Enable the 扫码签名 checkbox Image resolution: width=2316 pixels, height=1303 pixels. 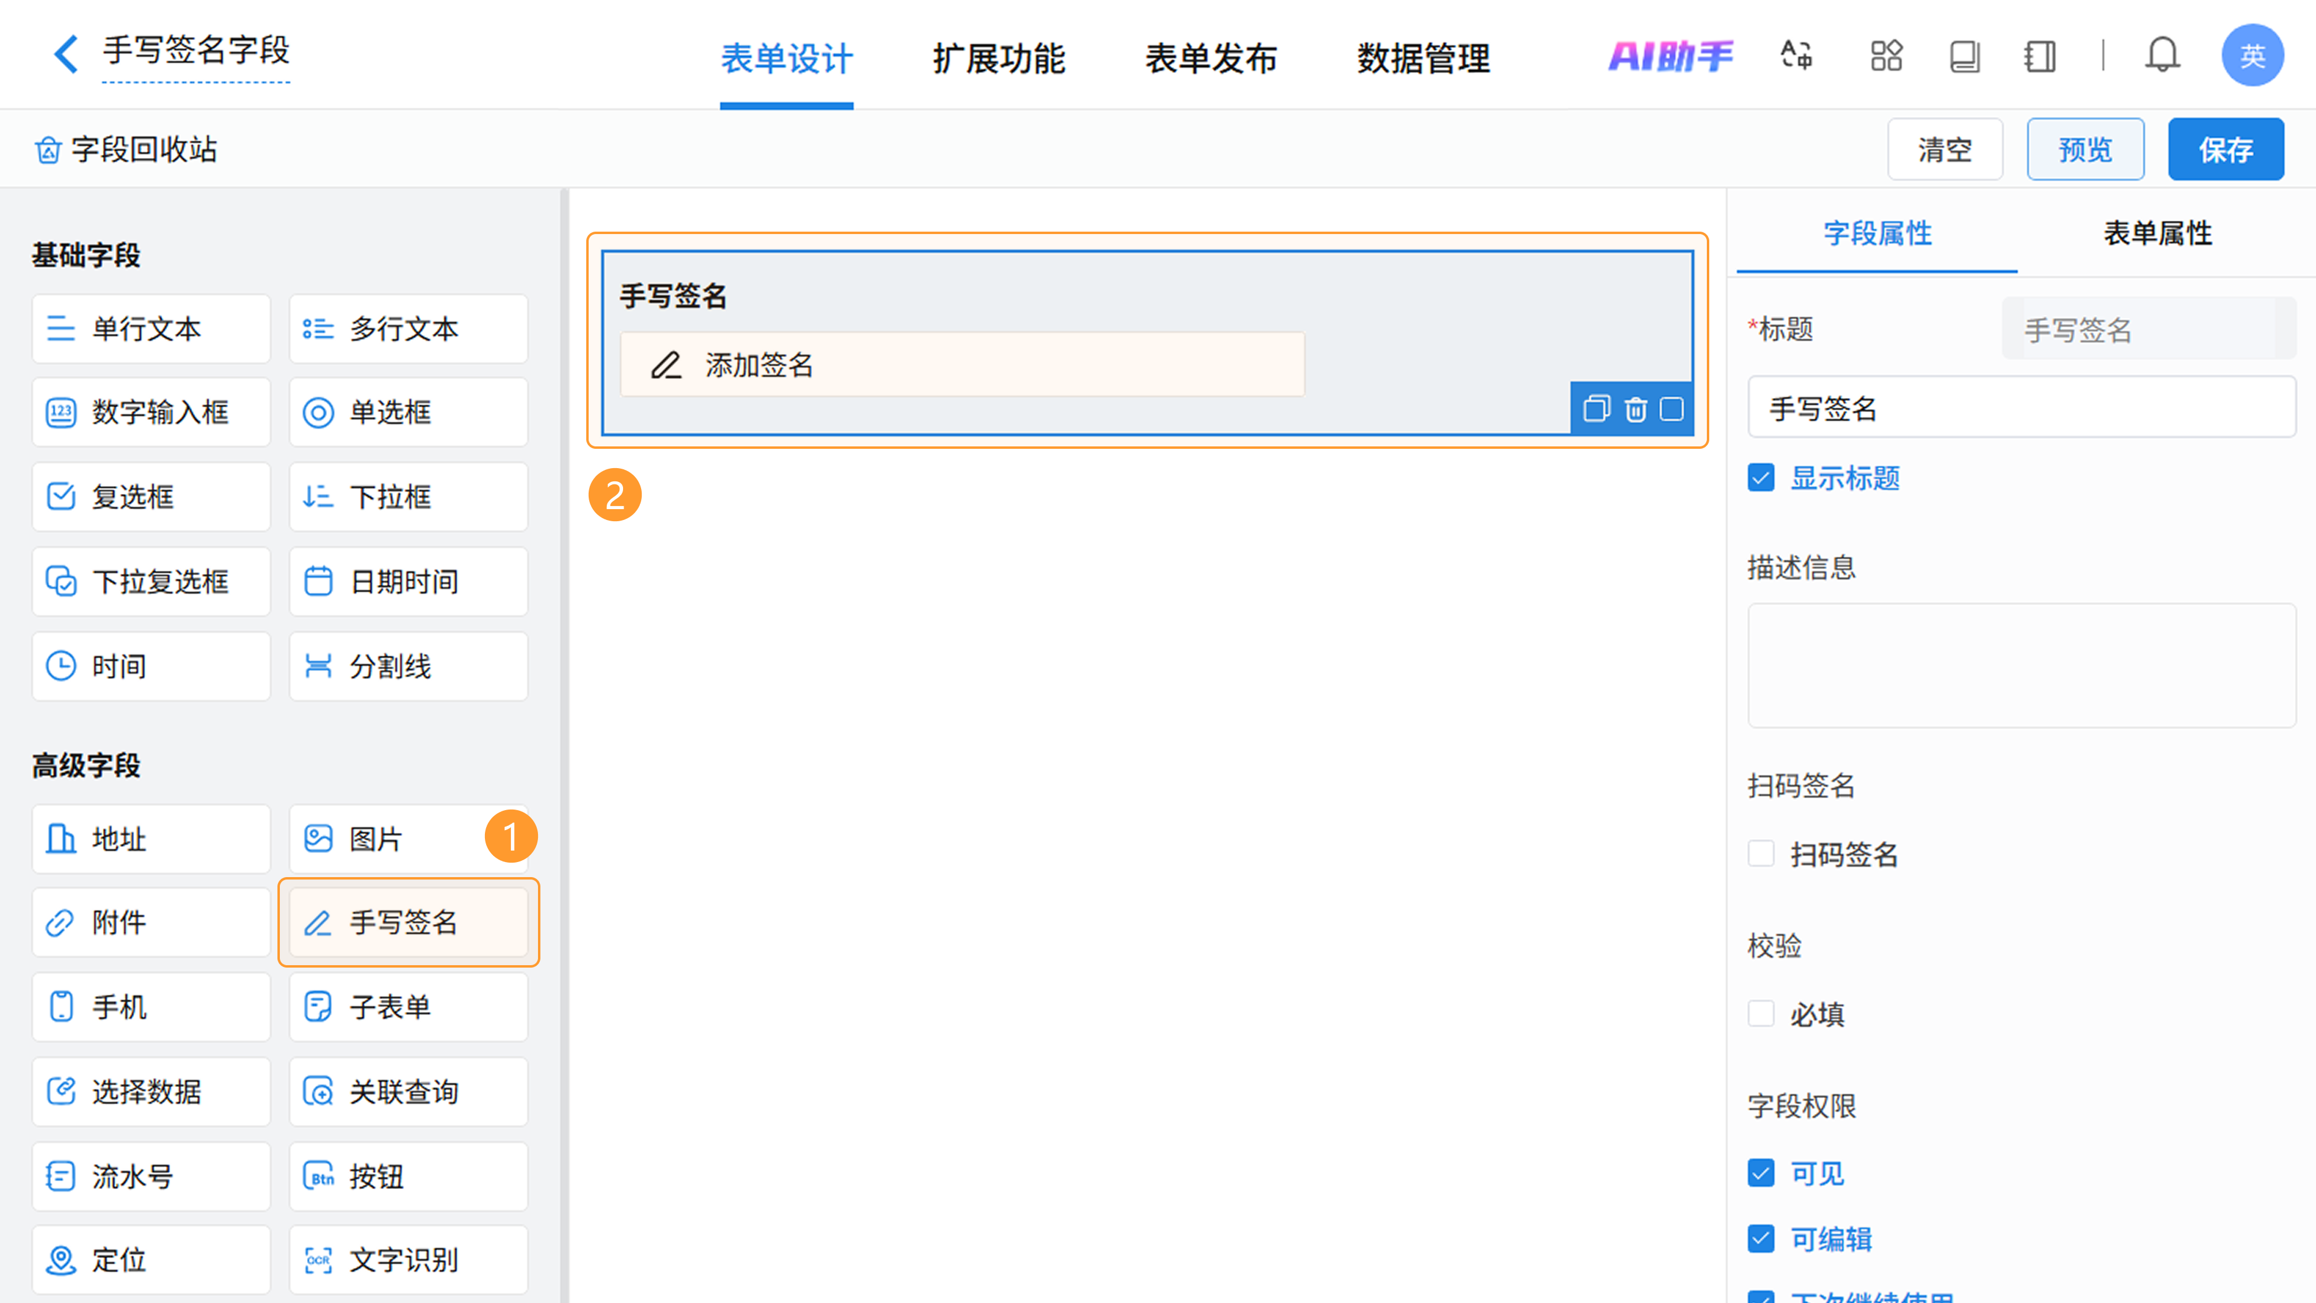coord(1761,854)
